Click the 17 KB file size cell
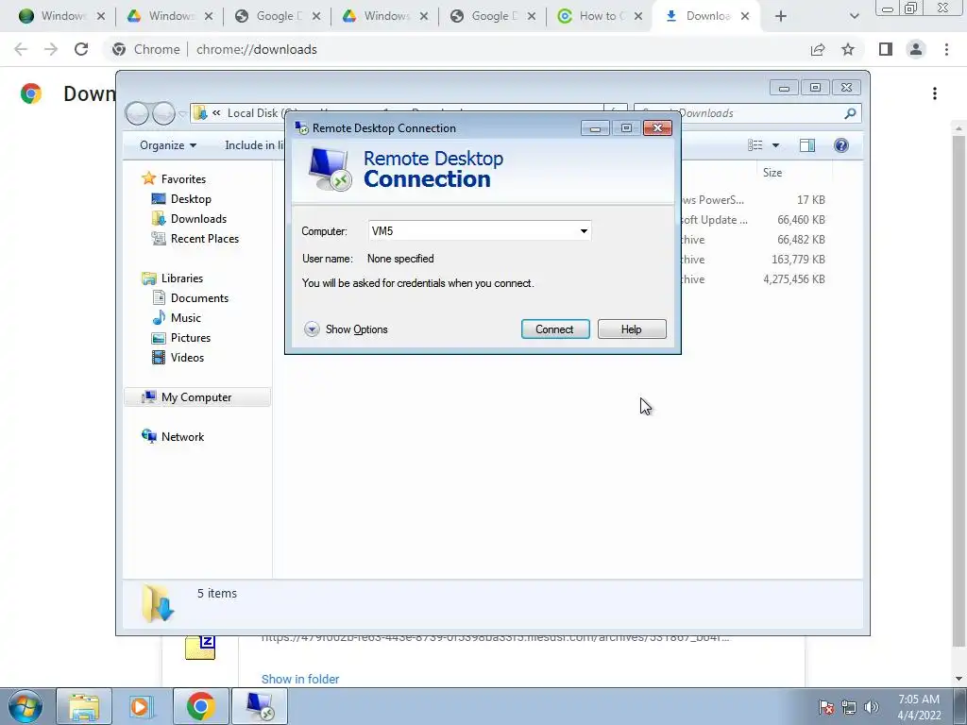967x725 pixels. tap(810, 200)
